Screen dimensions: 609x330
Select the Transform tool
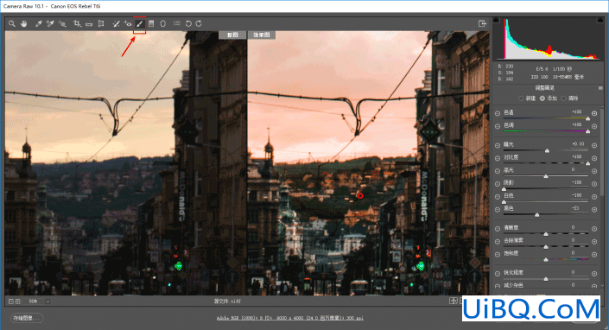[101, 23]
